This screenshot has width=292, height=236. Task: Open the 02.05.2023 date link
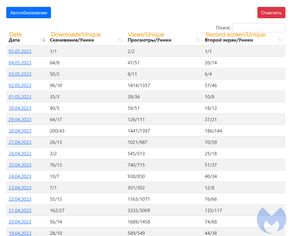click(x=20, y=86)
